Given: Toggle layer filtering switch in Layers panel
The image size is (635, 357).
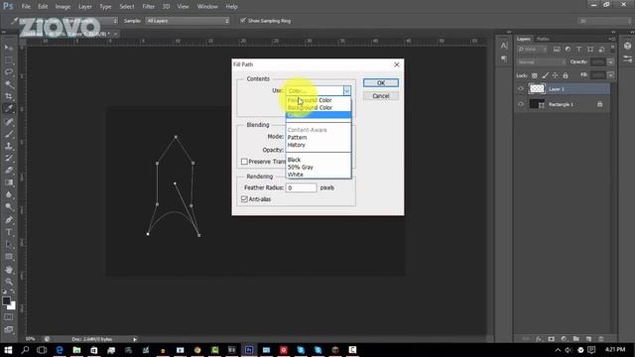Looking at the screenshot, I should click(613, 49).
